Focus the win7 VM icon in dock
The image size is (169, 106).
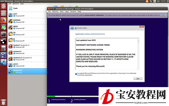tap(4, 62)
